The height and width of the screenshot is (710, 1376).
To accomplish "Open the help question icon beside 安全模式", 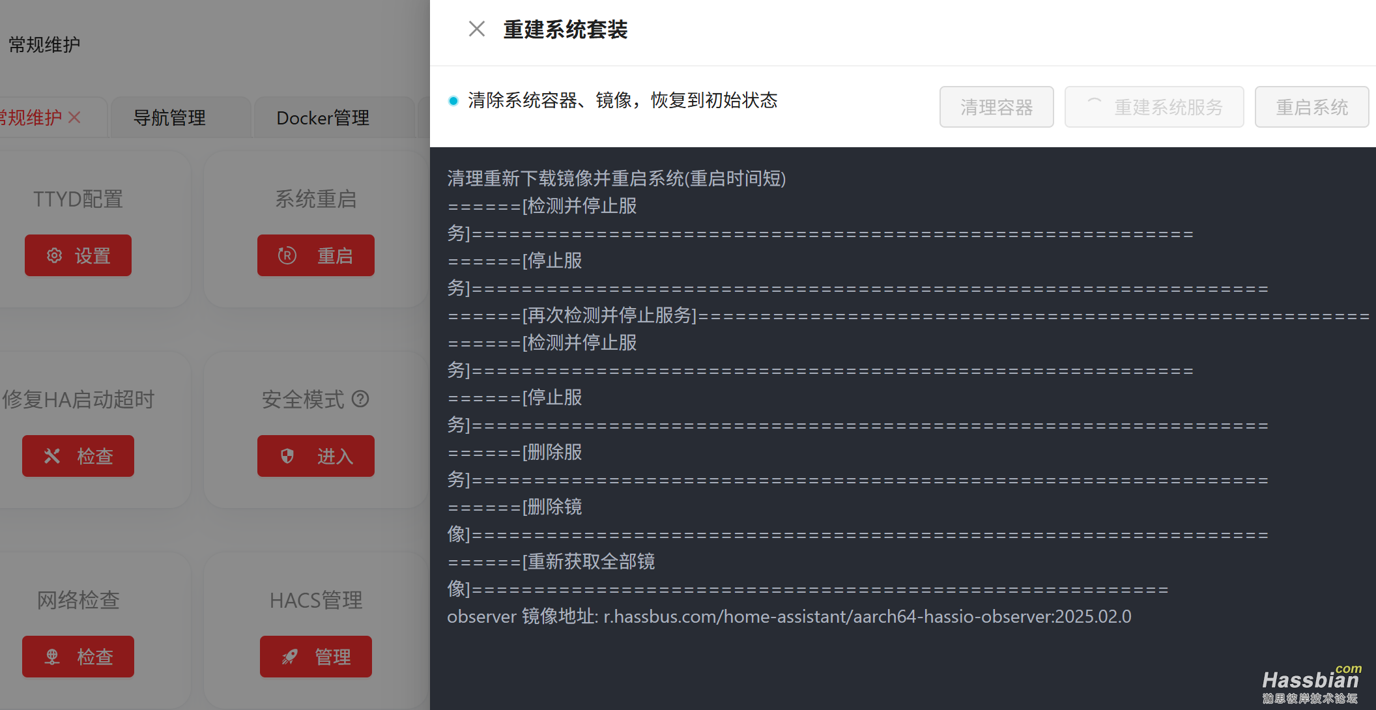I will [360, 399].
